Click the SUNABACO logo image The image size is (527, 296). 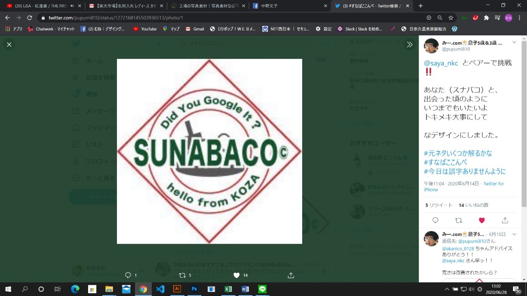pos(210,151)
